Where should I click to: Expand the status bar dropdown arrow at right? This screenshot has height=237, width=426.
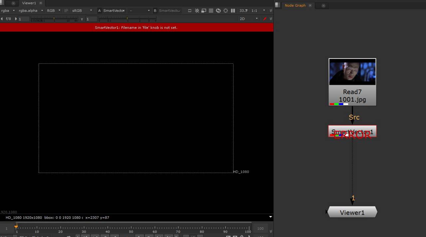click(x=271, y=217)
